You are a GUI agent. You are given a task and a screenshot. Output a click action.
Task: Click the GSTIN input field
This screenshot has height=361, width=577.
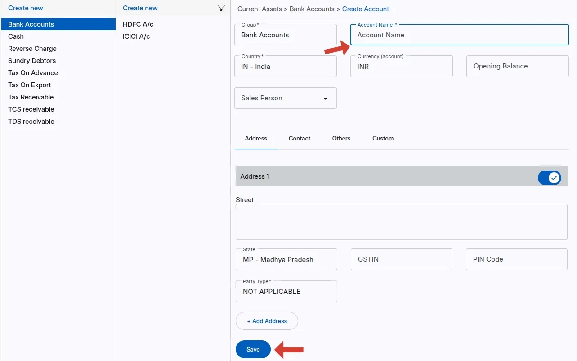(402, 259)
